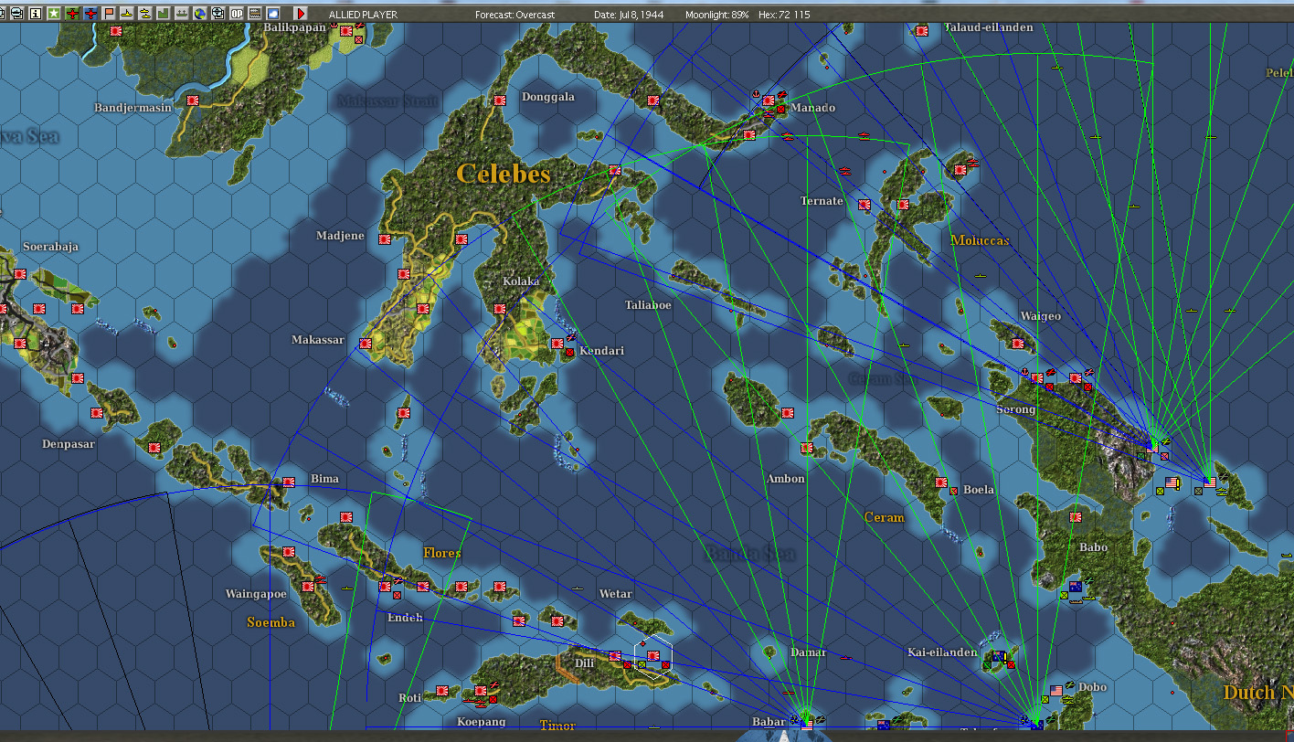Click the 'ALLIED PLAYER' status text
Screen dimensions: 1294x742
point(366,15)
